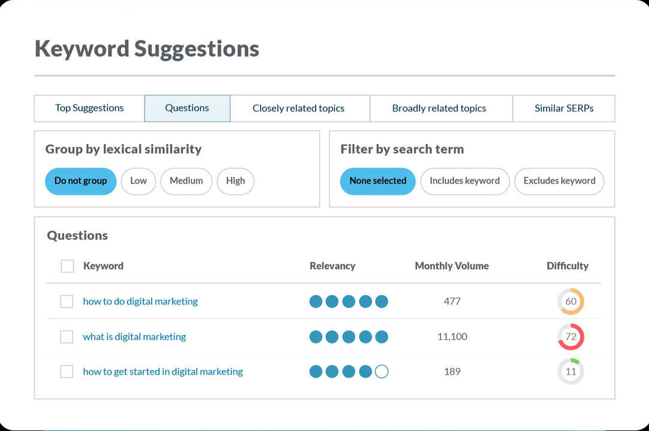This screenshot has height=431, width=649.
Task: Click the difficulty ring showing 72
Action: (570, 336)
